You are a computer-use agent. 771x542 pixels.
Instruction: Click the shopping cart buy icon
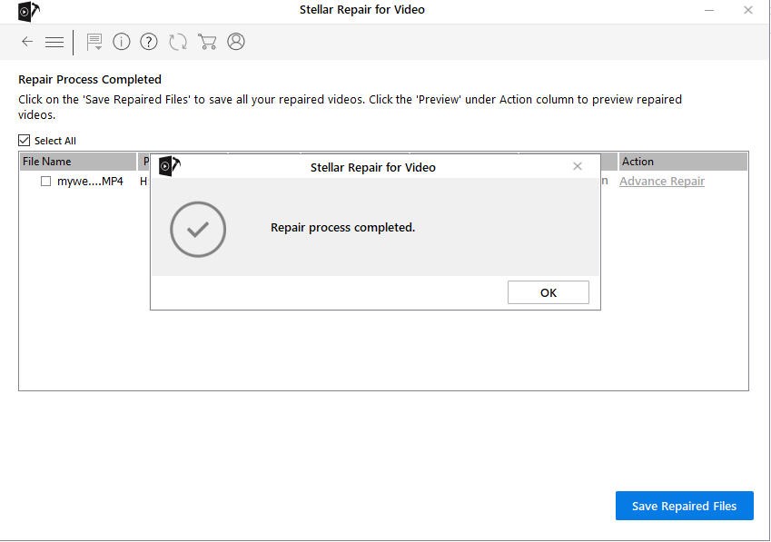pos(207,42)
